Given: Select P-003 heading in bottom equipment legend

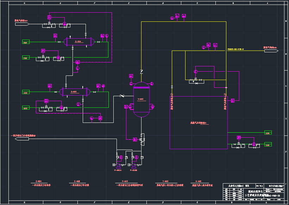Looking at the screenshot, I should pos(125,181).
